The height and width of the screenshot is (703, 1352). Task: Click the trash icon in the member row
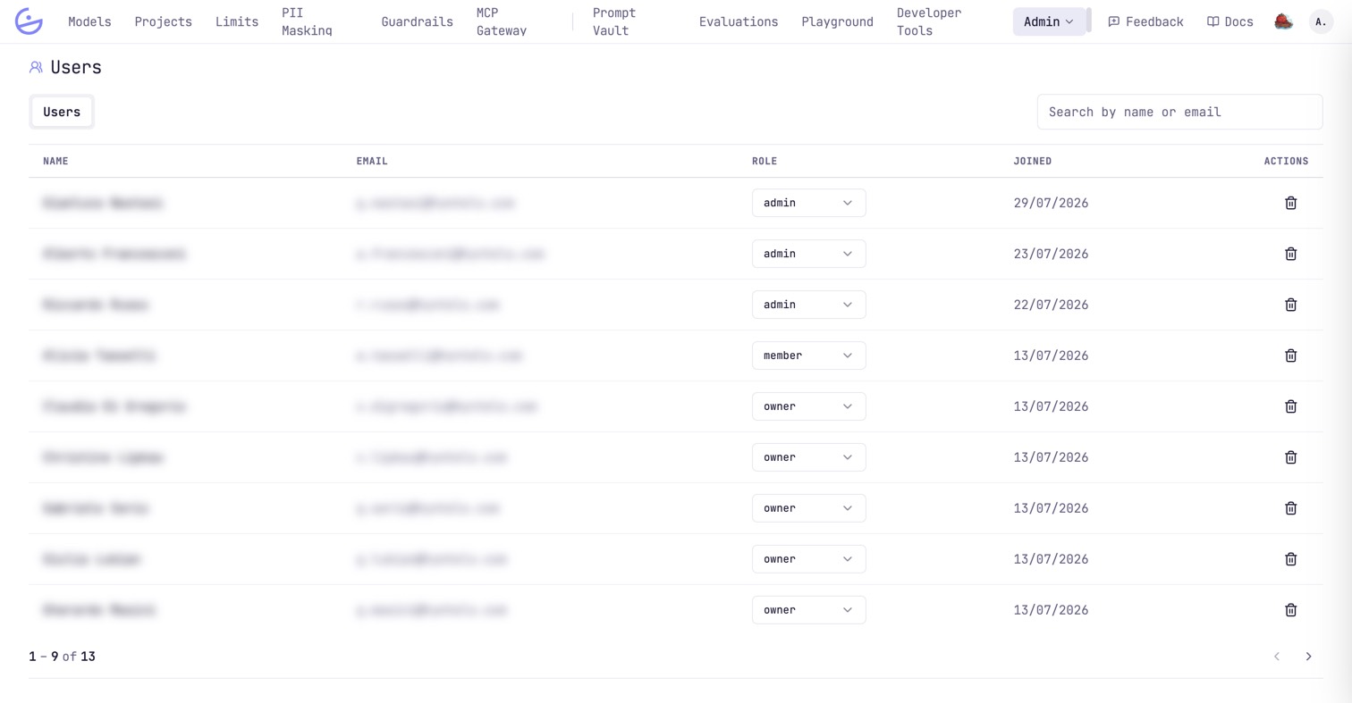click(1290, 356)
